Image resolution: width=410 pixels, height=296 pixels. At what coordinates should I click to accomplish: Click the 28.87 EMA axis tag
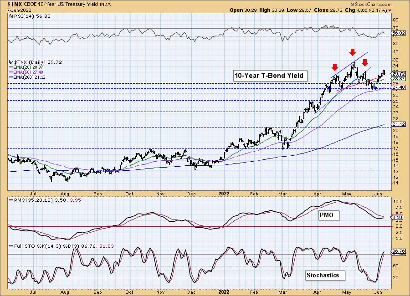[x=399, y=78]
